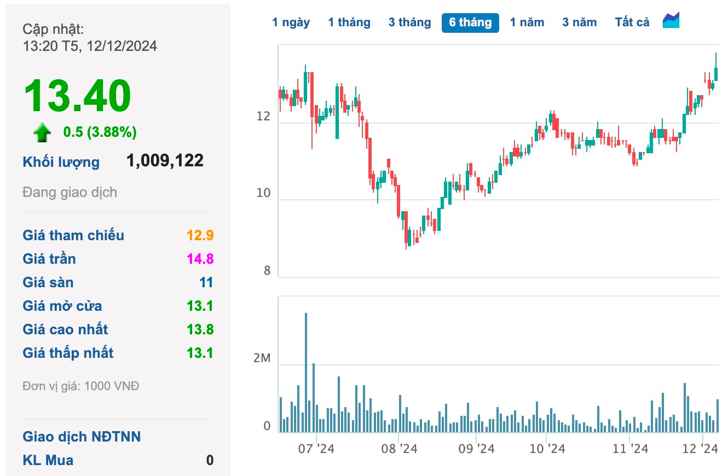Choose the 3 năm time range

tap(579, 22)
